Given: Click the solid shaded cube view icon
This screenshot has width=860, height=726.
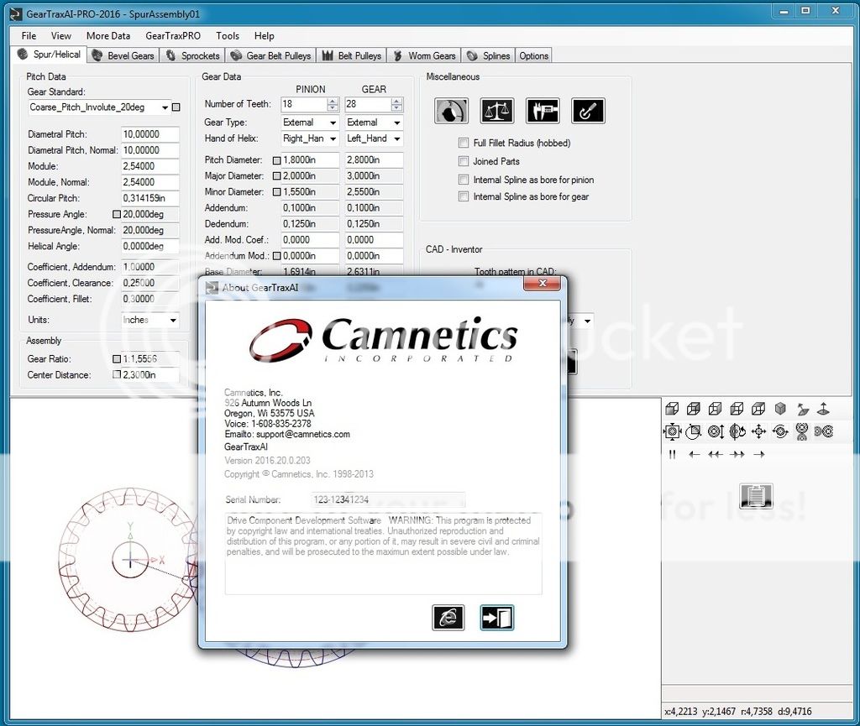Looking at the screenshot, I should 780,409.
